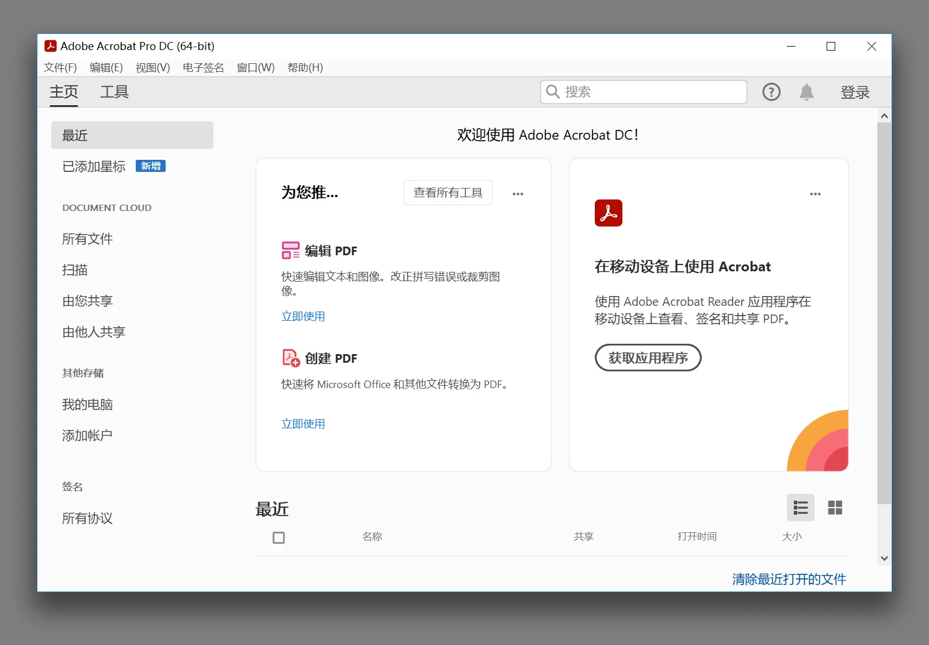Click 立即使用 under 创建 PDF

point(303,424)
